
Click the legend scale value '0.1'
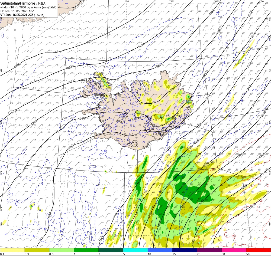click(2, 254)
